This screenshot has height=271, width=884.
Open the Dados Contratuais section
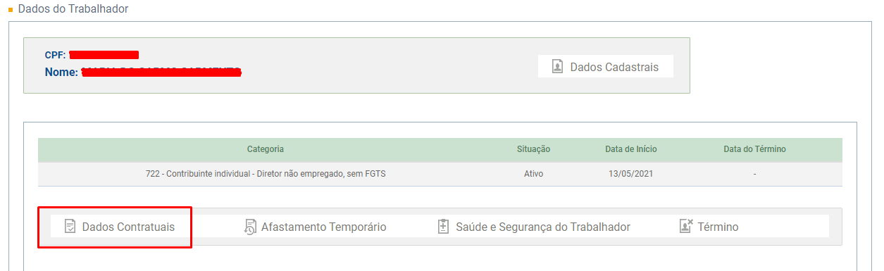[x=120, y=227]
